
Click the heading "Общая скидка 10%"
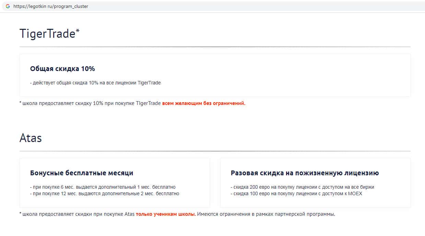click(62, 69)
